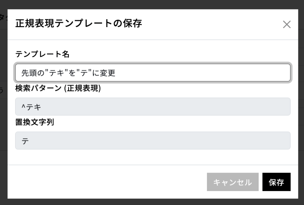Click the 検索パターン (正規表現) label
The height and width of the screenshot is (205, 304).
click(x=58, y=88)
